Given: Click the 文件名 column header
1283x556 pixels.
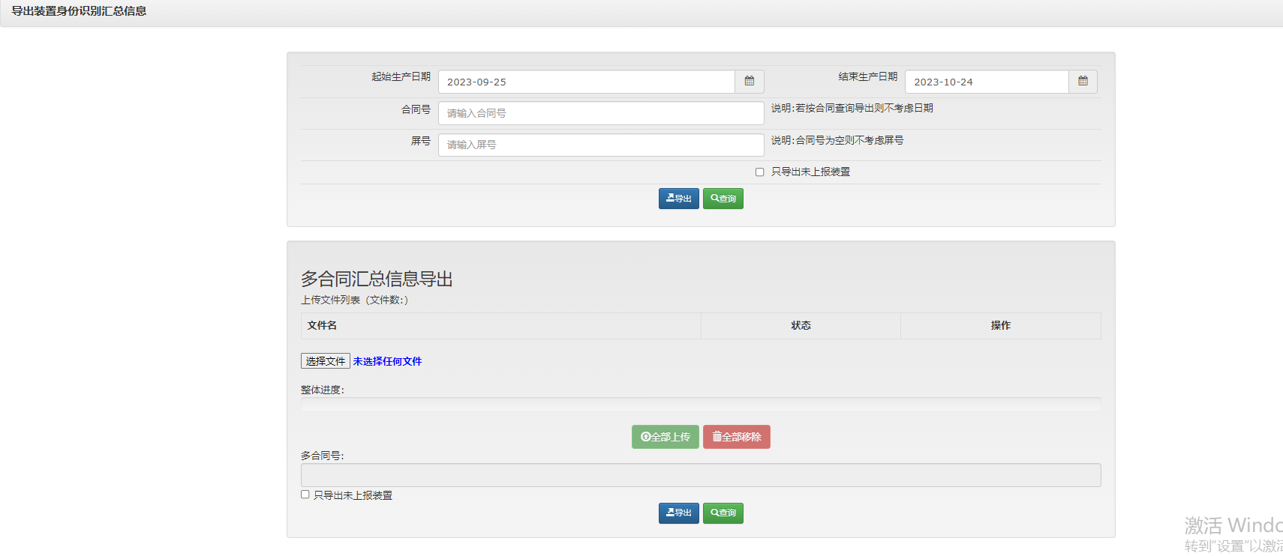Looking at the screenshot, I should click(501, 326).
